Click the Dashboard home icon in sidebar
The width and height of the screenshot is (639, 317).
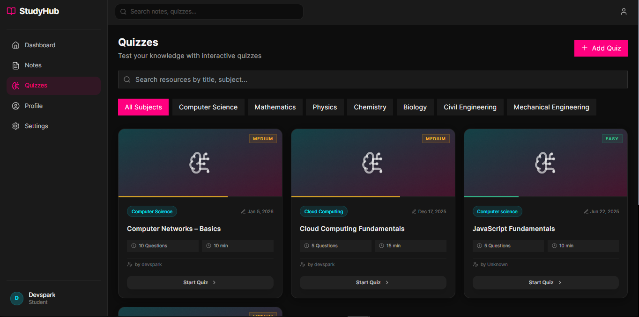(16, 45)
